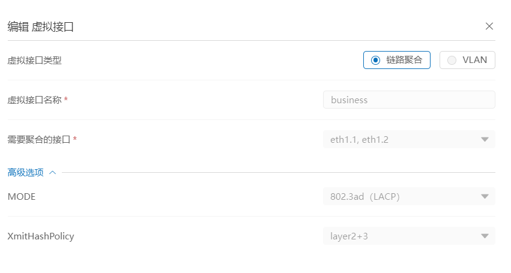The image size is (511, 273).
Task: Click the 虚拟接口名称 label
Action: point(34,100)
